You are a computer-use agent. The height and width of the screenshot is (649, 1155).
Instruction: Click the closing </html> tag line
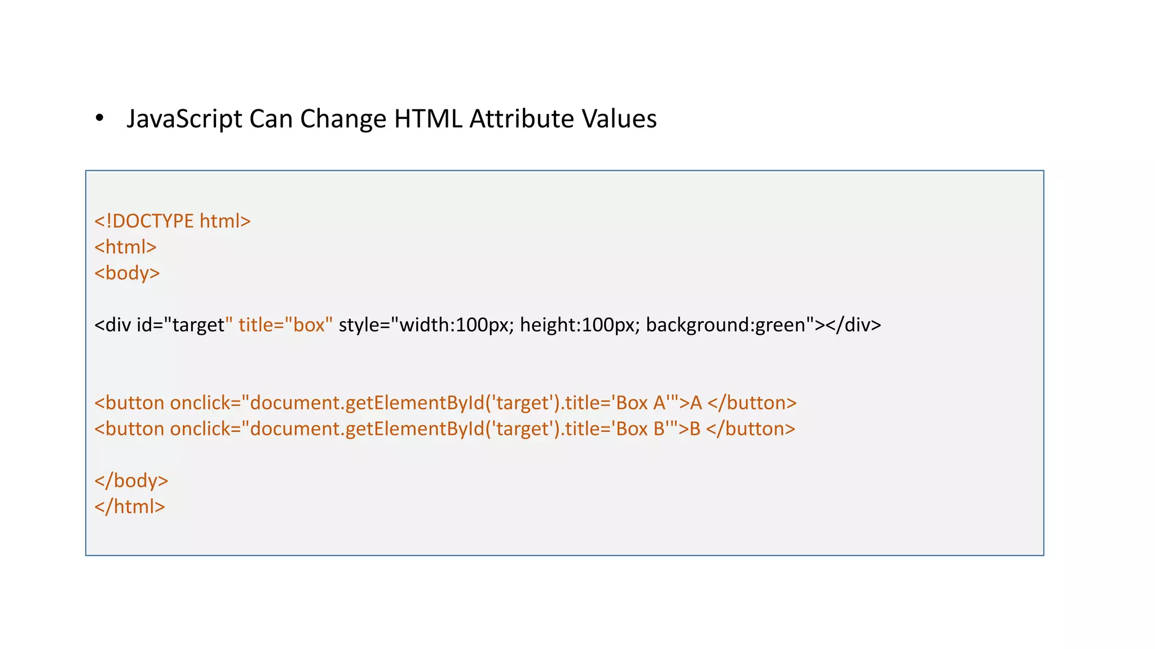point(130,506)
